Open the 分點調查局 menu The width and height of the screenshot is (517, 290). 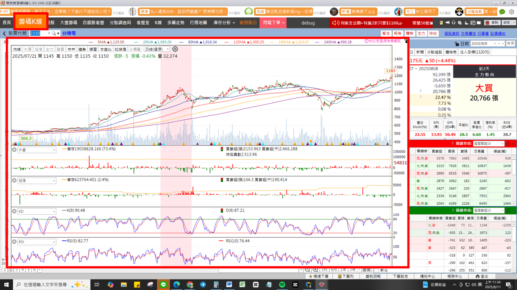tap(120, 23)
